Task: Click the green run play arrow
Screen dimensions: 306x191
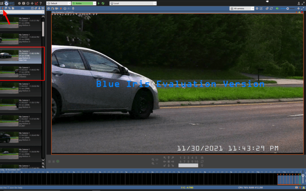Action: tap(98, 3)
